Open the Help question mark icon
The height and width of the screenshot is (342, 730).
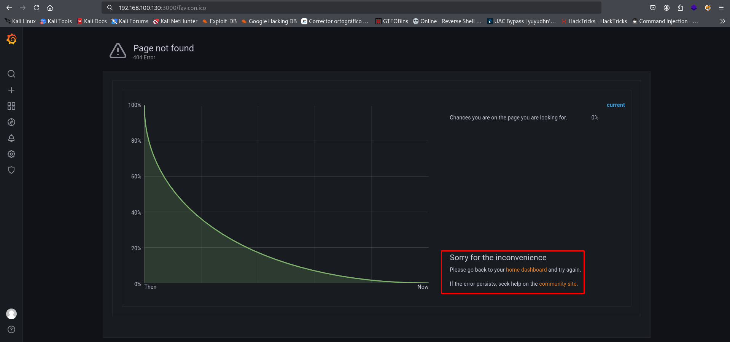11,329
